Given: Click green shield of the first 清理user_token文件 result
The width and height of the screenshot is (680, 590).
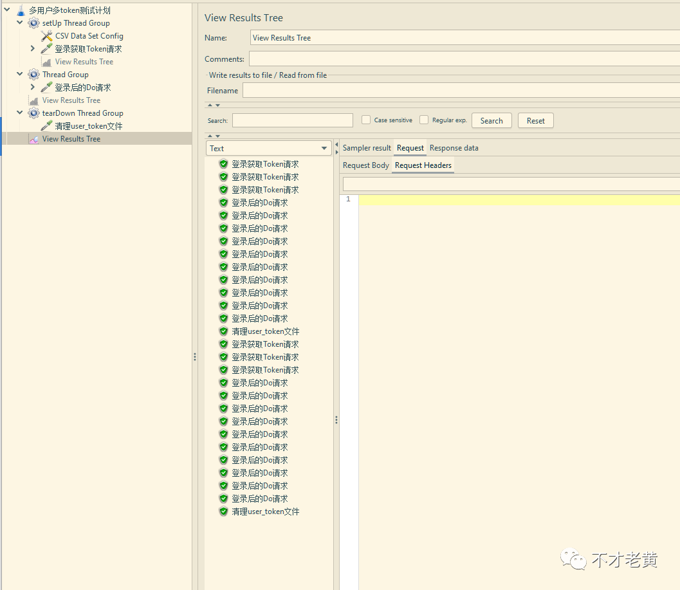Looking at the screenshot, I should [x=223, y=331].
